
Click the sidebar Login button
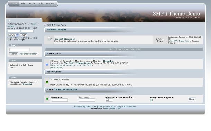[x=24, y=35]
